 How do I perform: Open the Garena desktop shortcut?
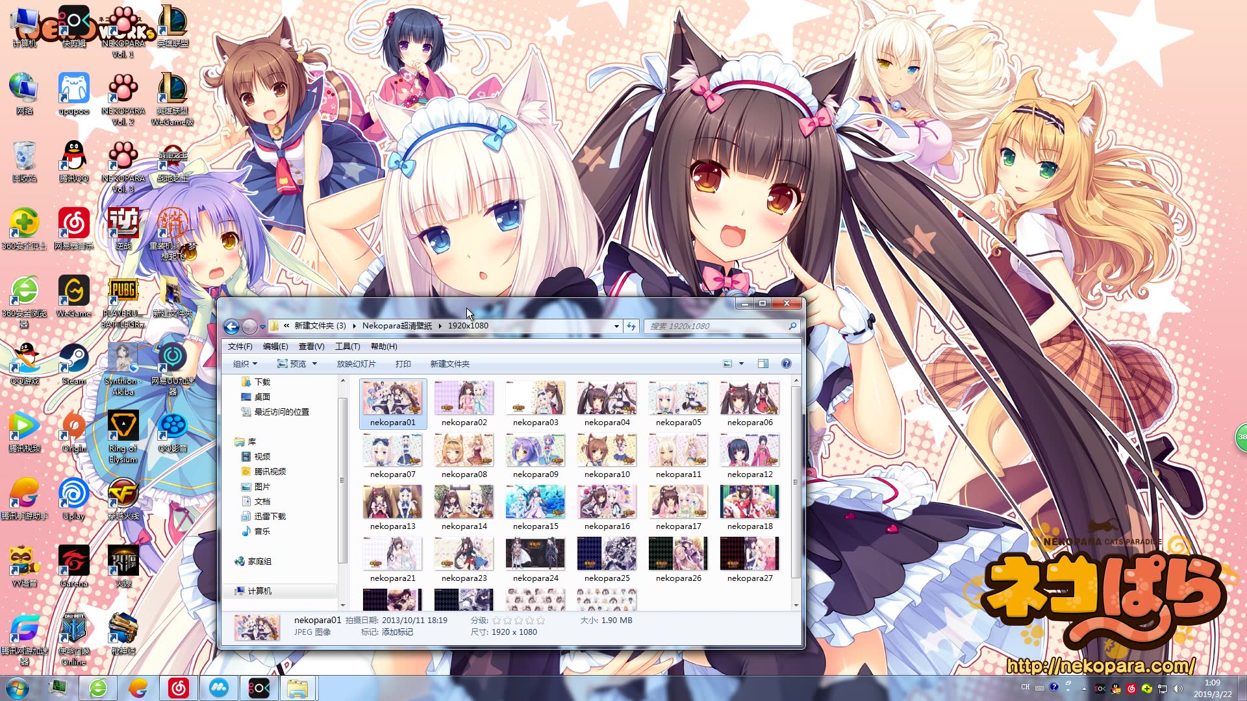coord(73,566)
